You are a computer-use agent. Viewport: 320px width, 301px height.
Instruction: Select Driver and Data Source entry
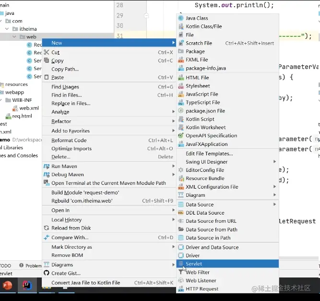[x=227, y=247]
